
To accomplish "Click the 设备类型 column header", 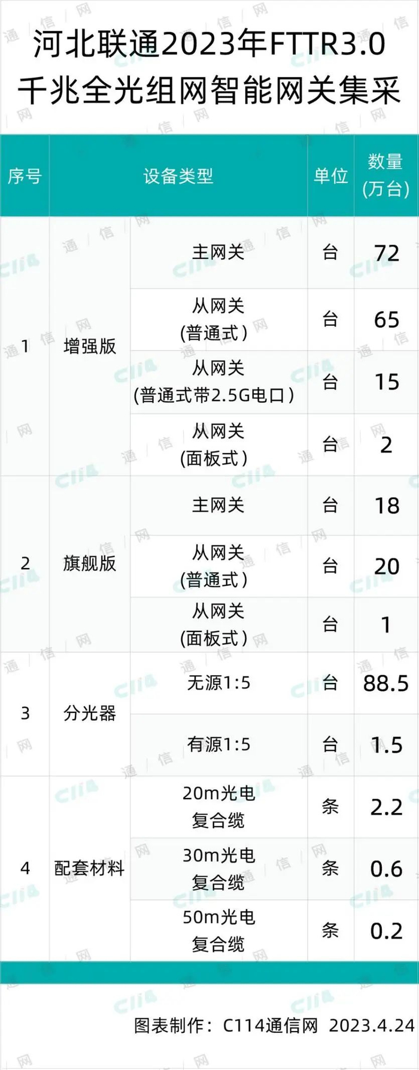I will 178,176.
